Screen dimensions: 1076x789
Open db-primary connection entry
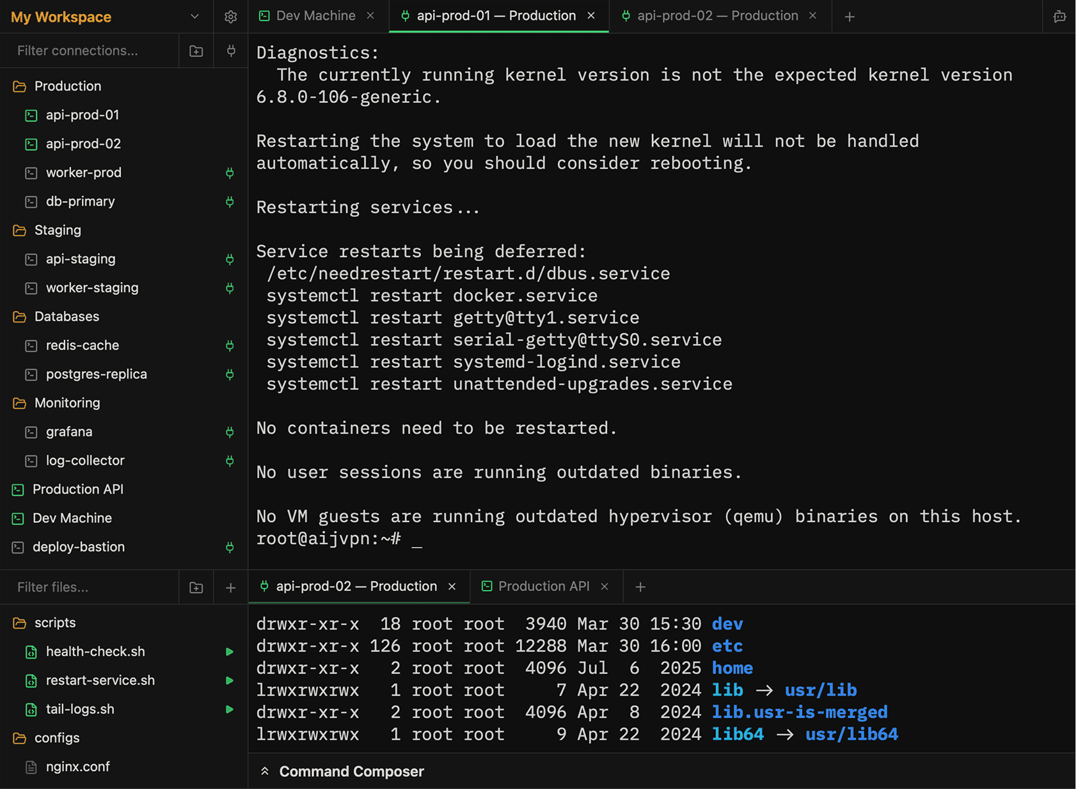[x=124, y=201]
